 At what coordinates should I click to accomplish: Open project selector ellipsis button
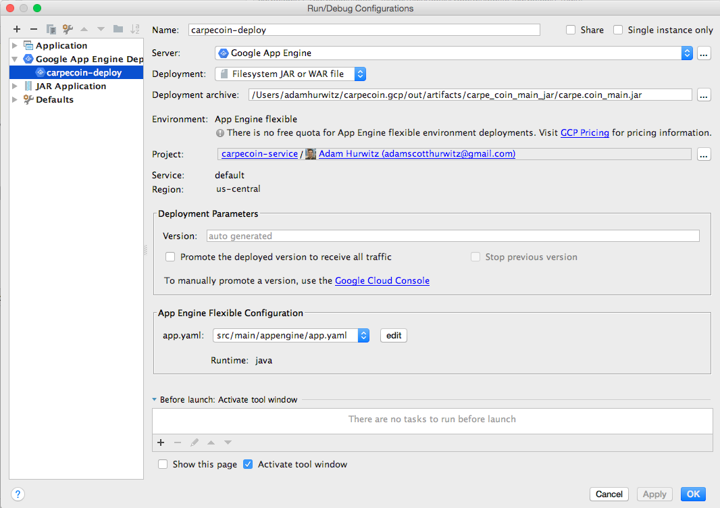pos(704,154)
